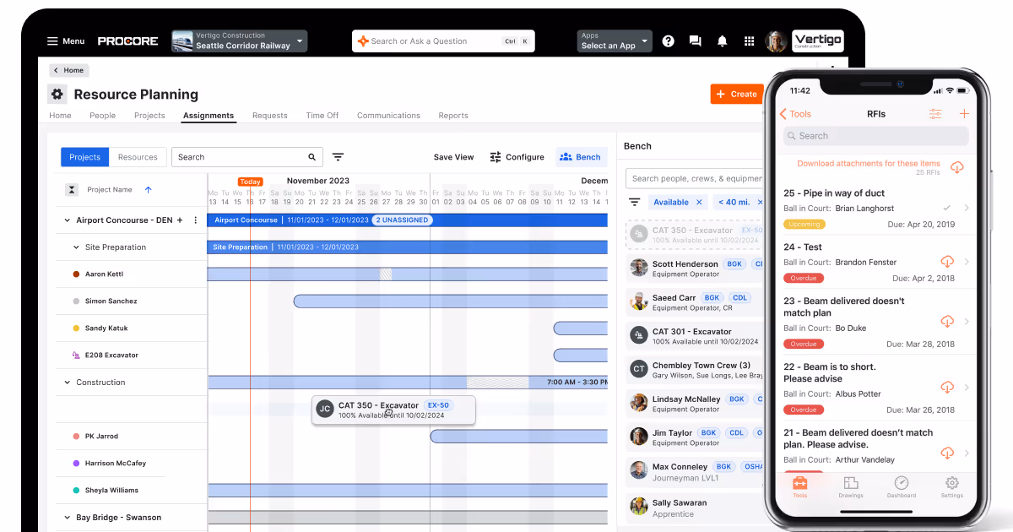Go to the Time Off tab
This screenshot has height=532, width=1013.
(322, 116)
